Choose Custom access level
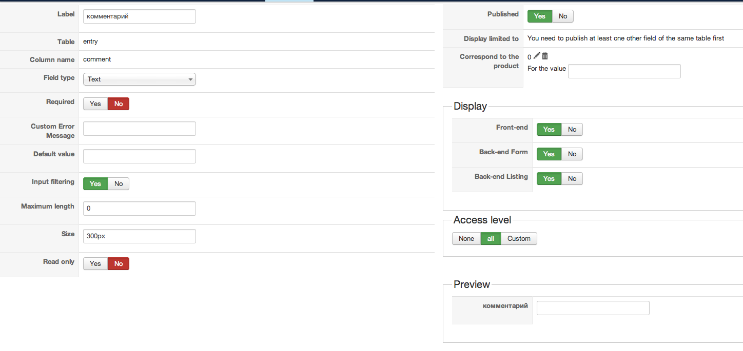This screenshot has width=743, height=351. tap(519, 239)
